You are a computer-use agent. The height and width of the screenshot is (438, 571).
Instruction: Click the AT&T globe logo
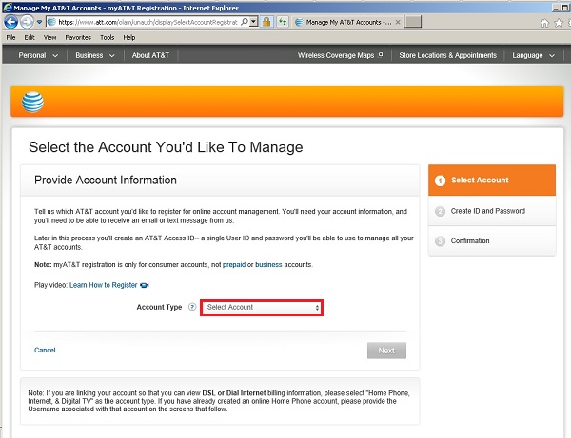32,103
